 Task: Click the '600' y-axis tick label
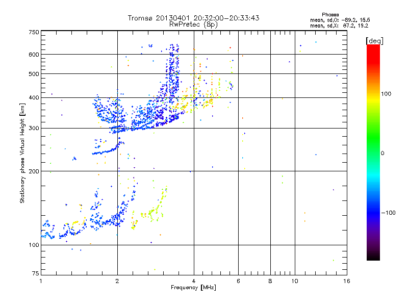coord(34,55)
